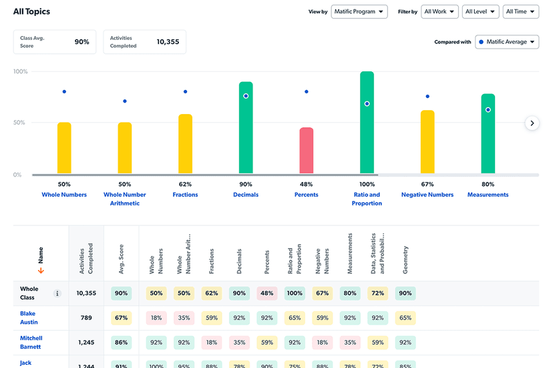Screen dimensions: 553x368
Task: Open the All Work filter dropdown
Action: tap(439, 12)
